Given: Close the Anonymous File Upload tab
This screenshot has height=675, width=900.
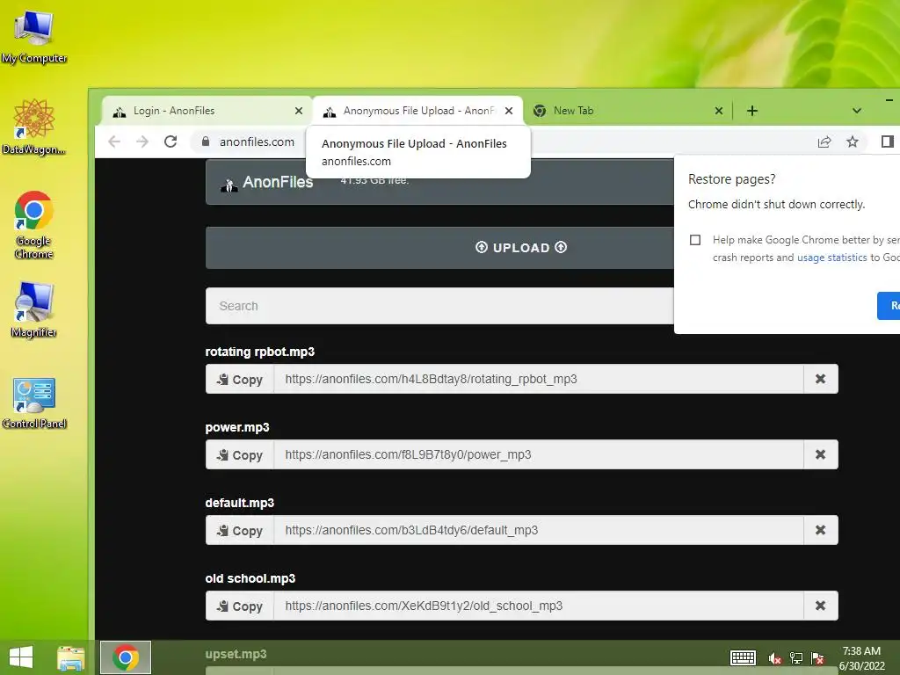Looking at the screenshot, I should 509,111.
